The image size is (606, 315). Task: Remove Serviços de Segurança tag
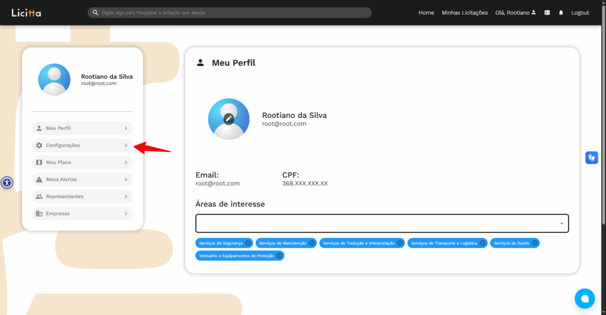click(x=248, y=243)
